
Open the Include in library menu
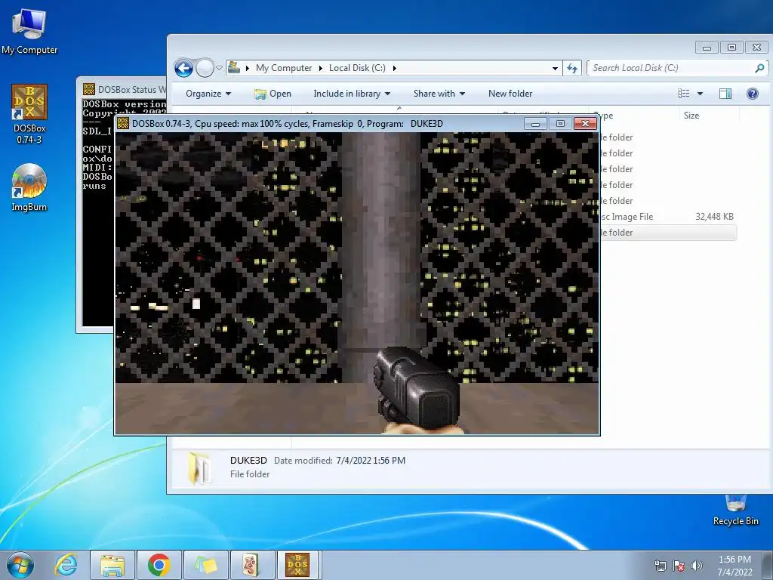(352, 94)
